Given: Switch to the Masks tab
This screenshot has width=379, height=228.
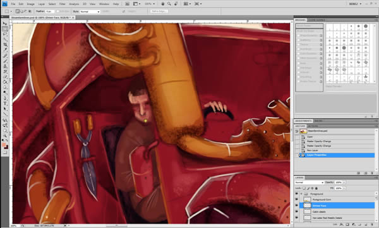Looking at the screenshot, I should 318,121.
